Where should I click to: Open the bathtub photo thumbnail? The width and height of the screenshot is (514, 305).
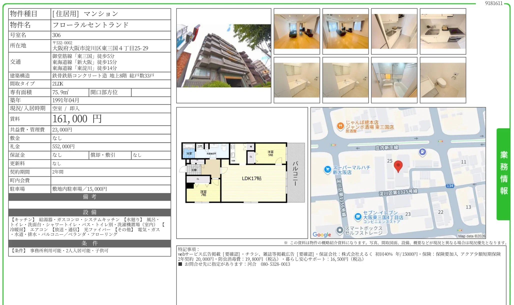click(x=394, y=80)
